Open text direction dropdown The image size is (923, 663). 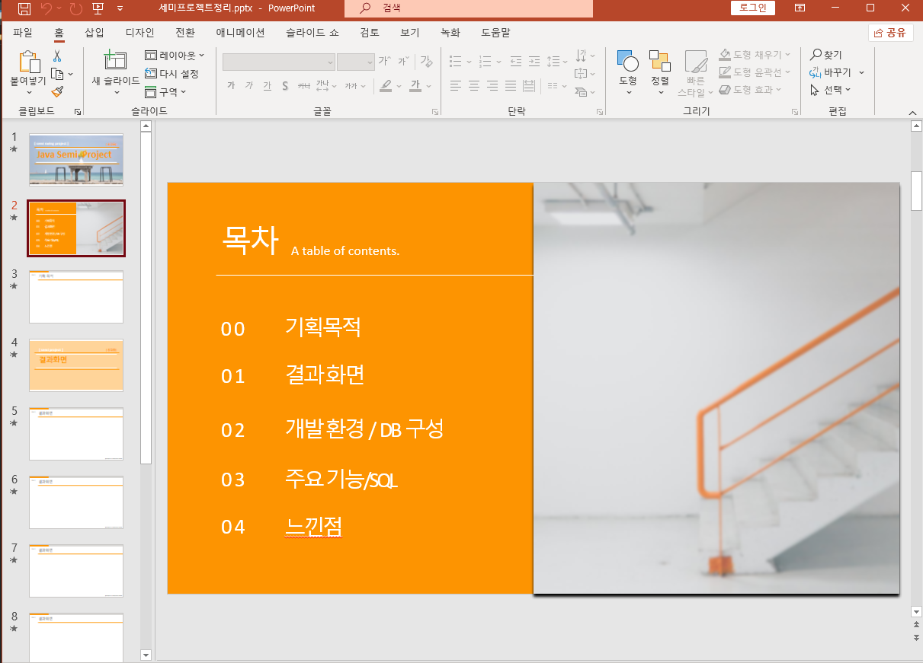(585, 56)
